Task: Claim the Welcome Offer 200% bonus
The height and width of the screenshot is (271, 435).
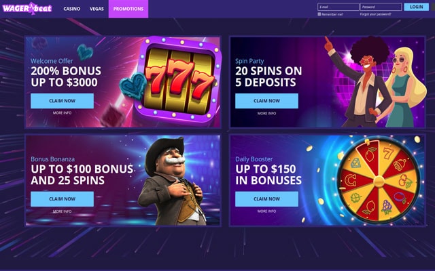Action: click(62, 101)
